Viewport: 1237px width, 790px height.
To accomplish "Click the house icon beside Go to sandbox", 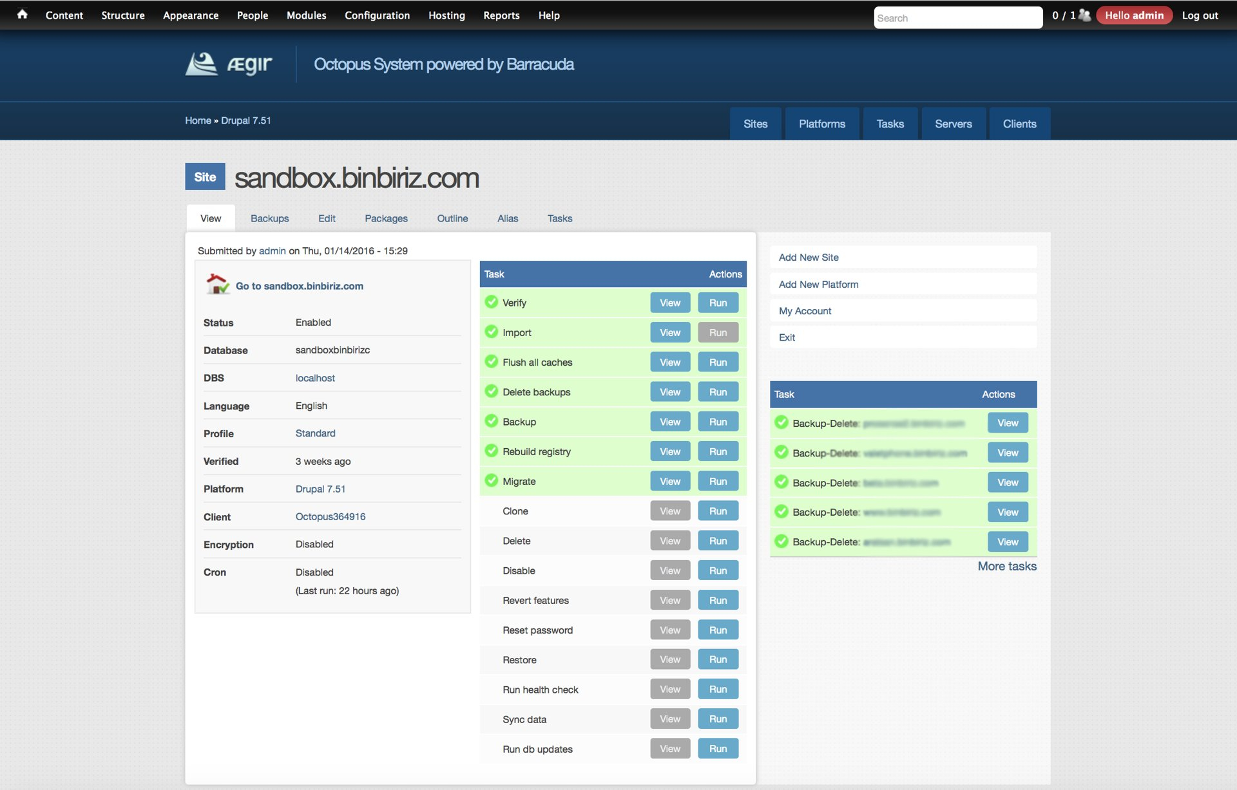I will tap(217, 284).
